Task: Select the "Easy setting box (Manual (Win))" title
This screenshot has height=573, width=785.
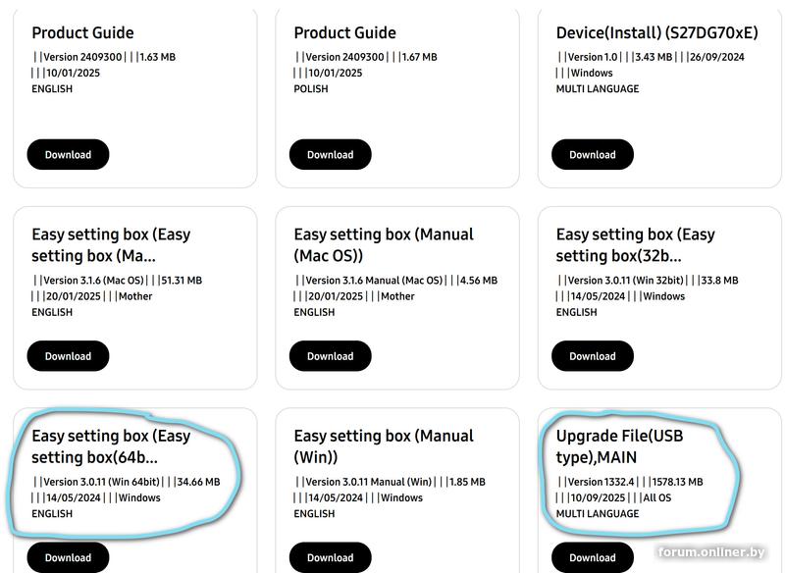Action: (x=384, y=446)
